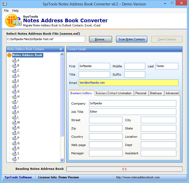This screenshot has width=189, height=183.
Task: Open the notesaddressbook.com link in status bar
Action: pos(138,177)
